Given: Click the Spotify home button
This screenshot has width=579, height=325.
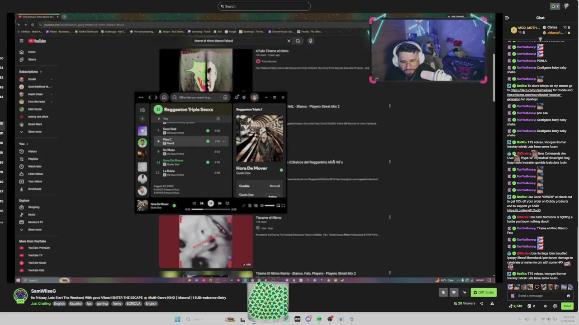Looking at the screenshot, I should (164, 97).
